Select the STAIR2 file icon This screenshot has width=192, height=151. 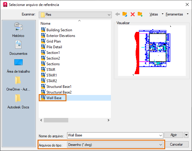(43, 81)
